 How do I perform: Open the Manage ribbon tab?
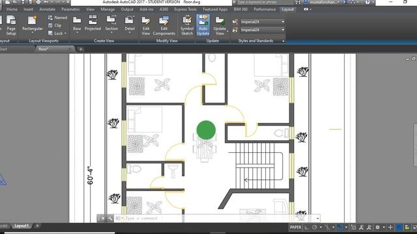[108, 9]
